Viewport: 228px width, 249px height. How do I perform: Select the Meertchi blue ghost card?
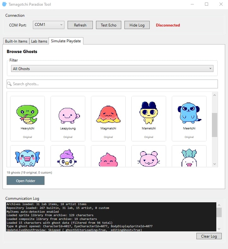tap(189, 118)
